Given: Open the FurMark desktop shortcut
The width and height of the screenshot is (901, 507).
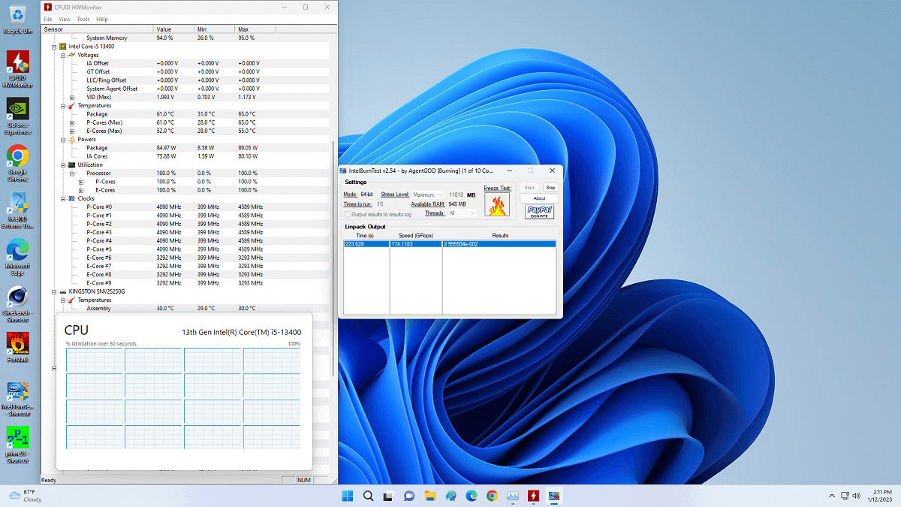Looking at the screenshot, I should 18,347.
